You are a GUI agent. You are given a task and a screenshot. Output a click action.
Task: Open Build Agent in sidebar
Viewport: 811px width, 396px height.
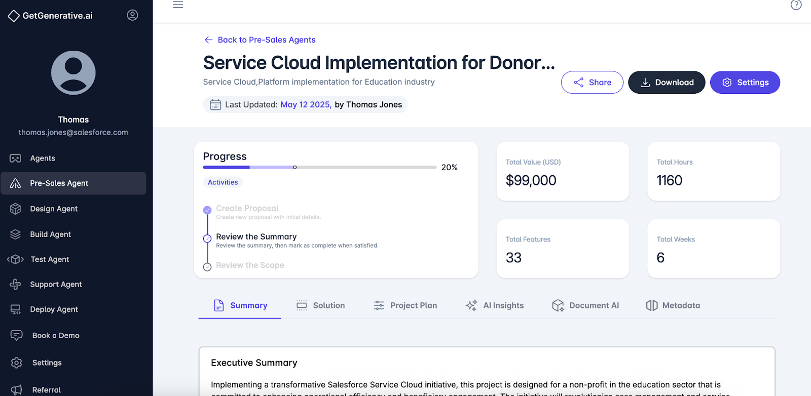click(x=73, y=234)
